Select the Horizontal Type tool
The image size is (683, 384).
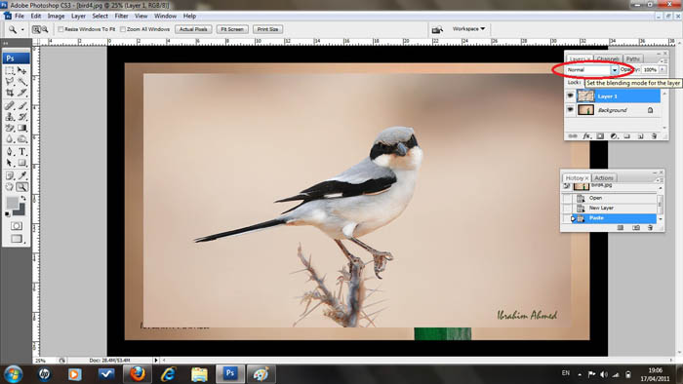point(22,152)
